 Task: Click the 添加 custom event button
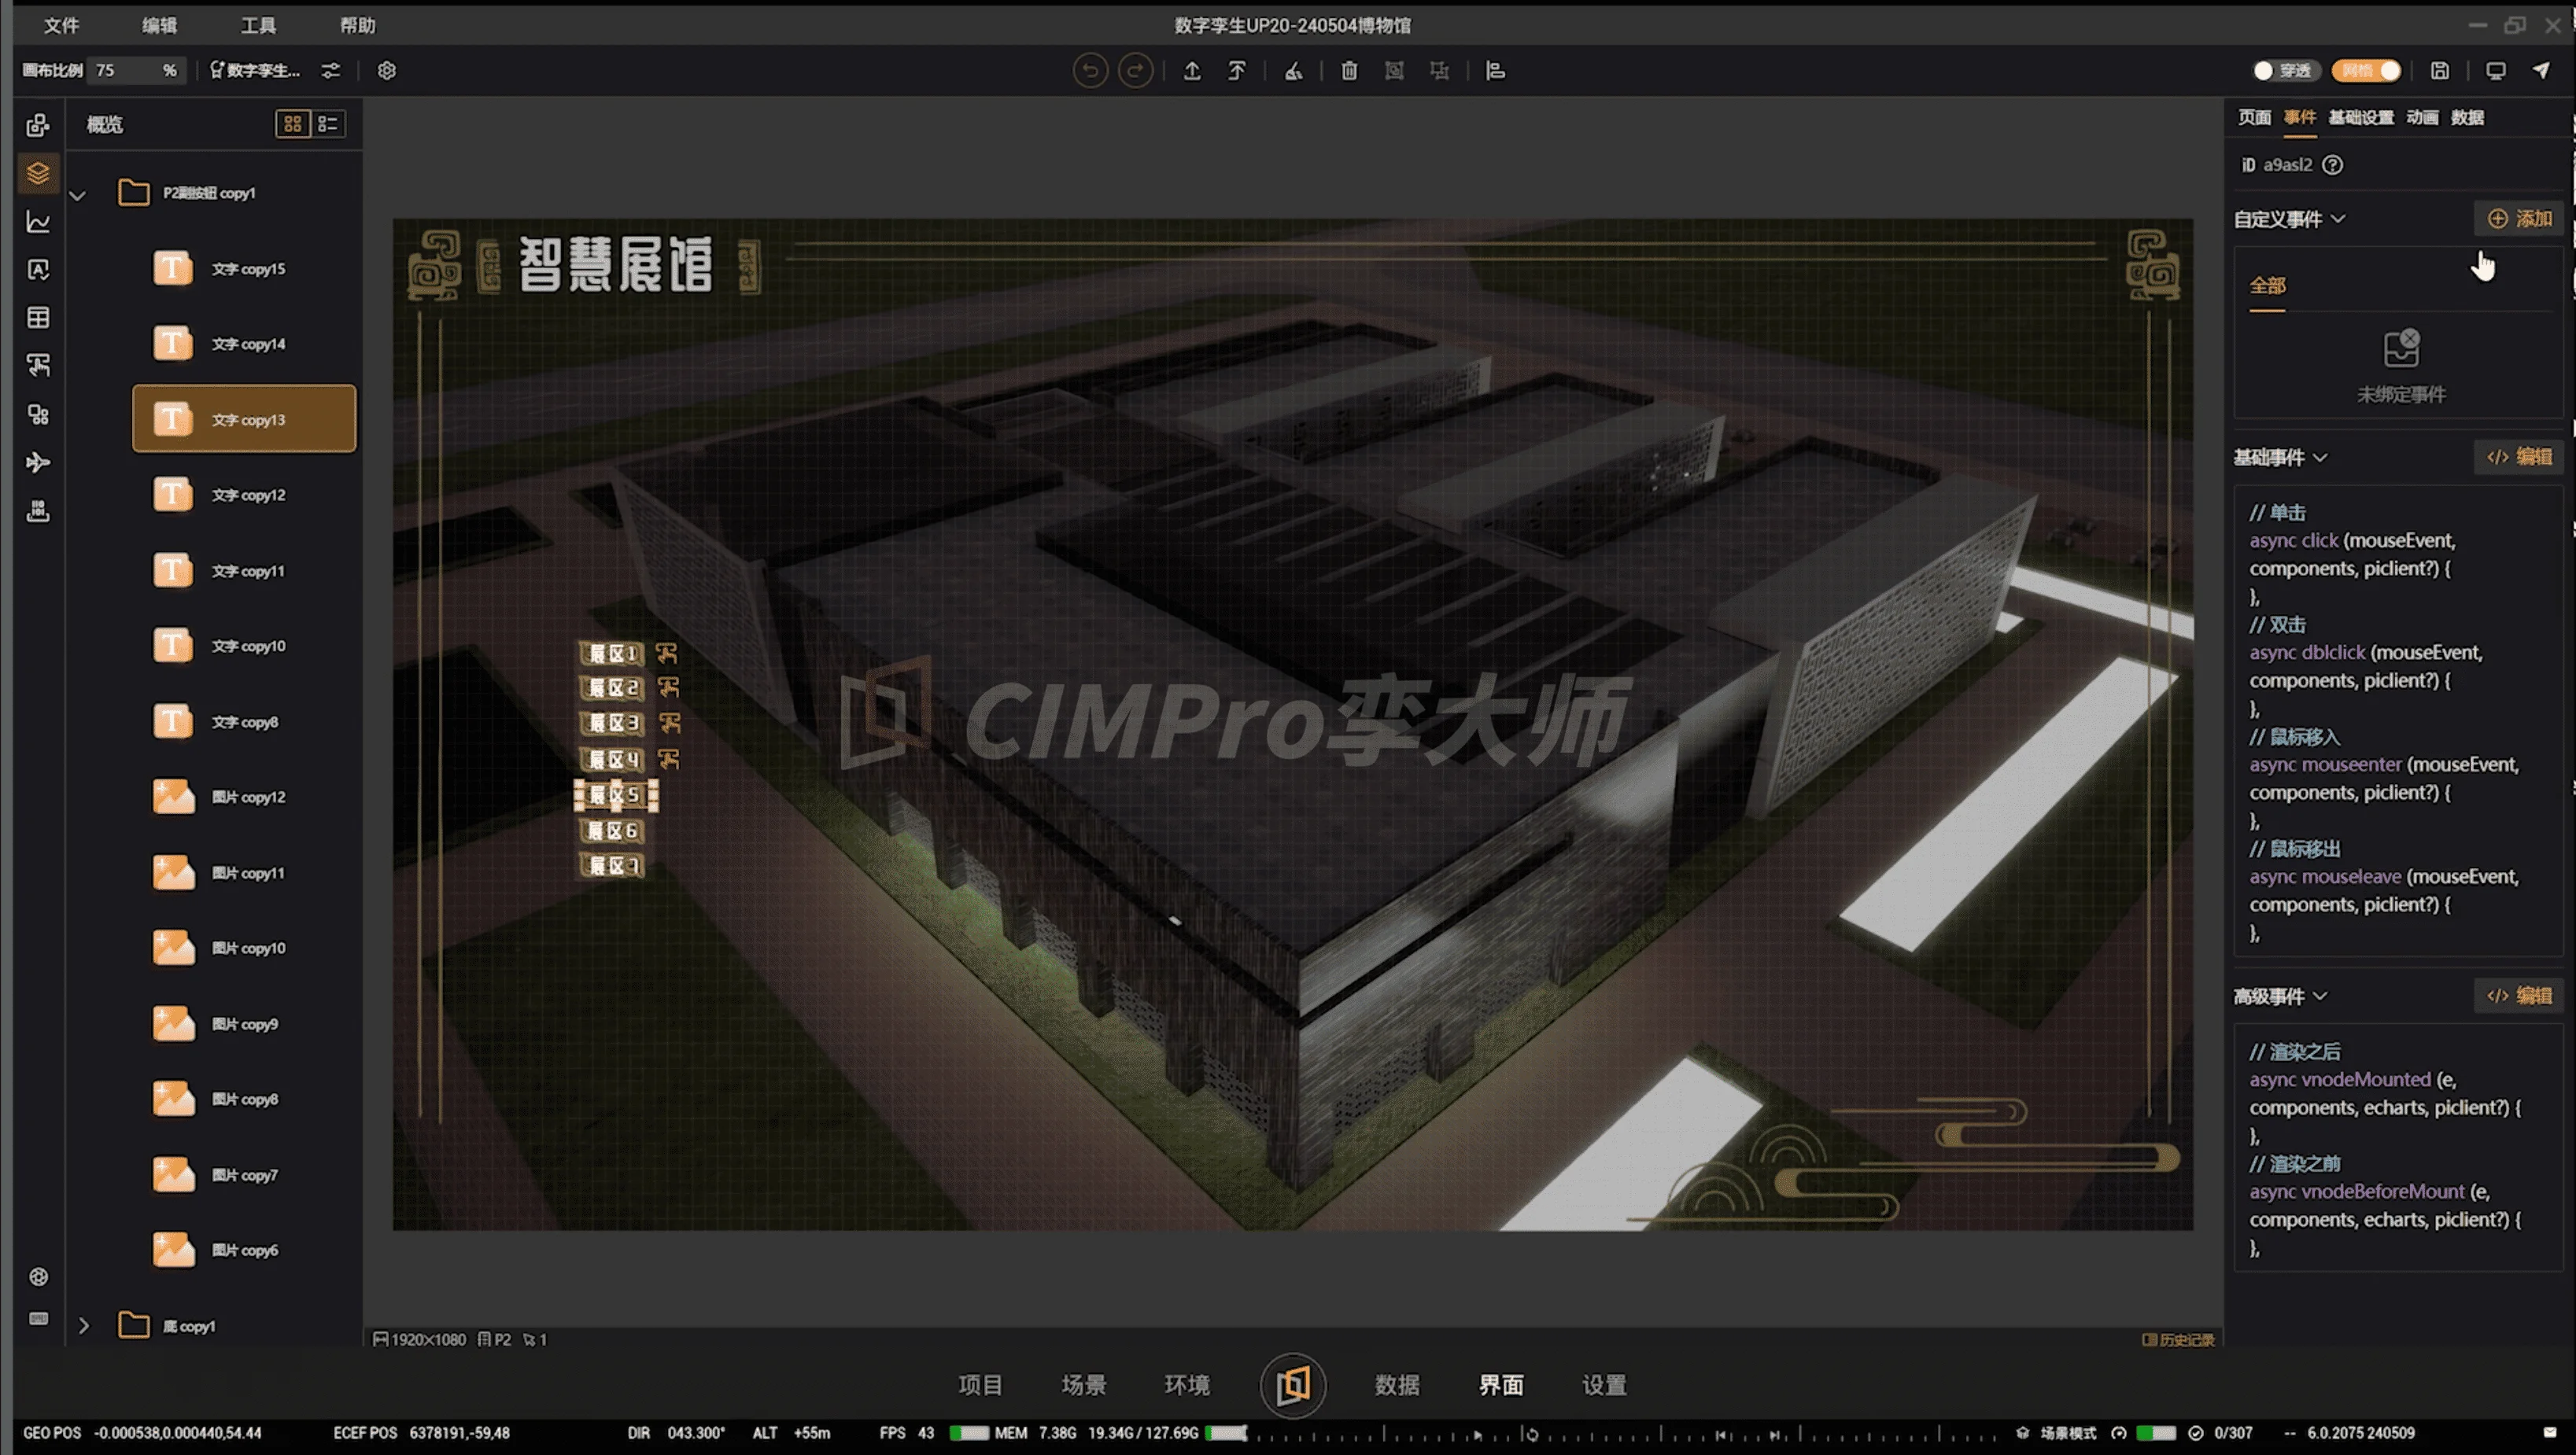coord(2519,219)
